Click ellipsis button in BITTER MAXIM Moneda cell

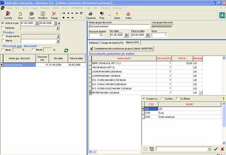200,93
